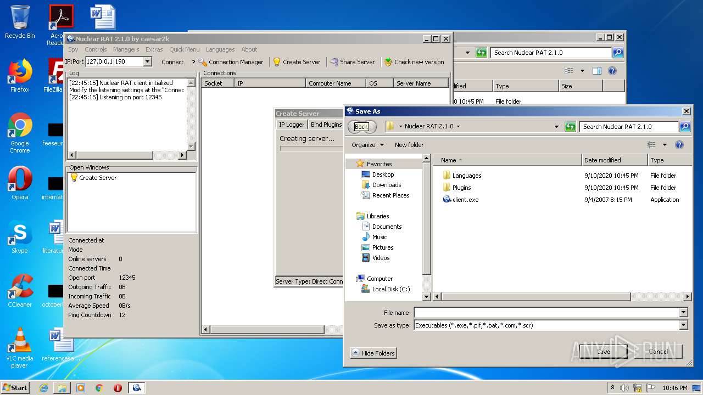Open the Managers menu
Image resolution: width=703 pixels, height=395 pixels.
[126, 49]
